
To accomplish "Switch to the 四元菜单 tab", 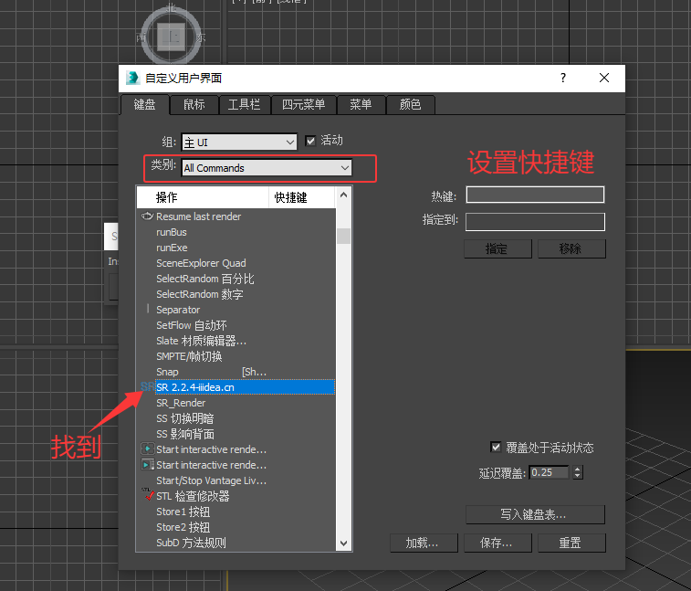I will click(303, 104).
